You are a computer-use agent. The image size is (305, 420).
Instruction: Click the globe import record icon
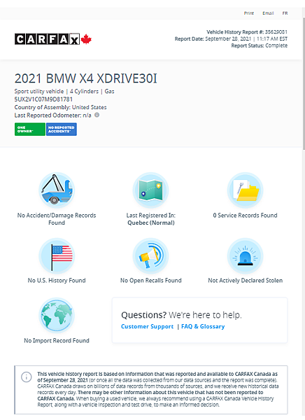[x=57, y=316]
